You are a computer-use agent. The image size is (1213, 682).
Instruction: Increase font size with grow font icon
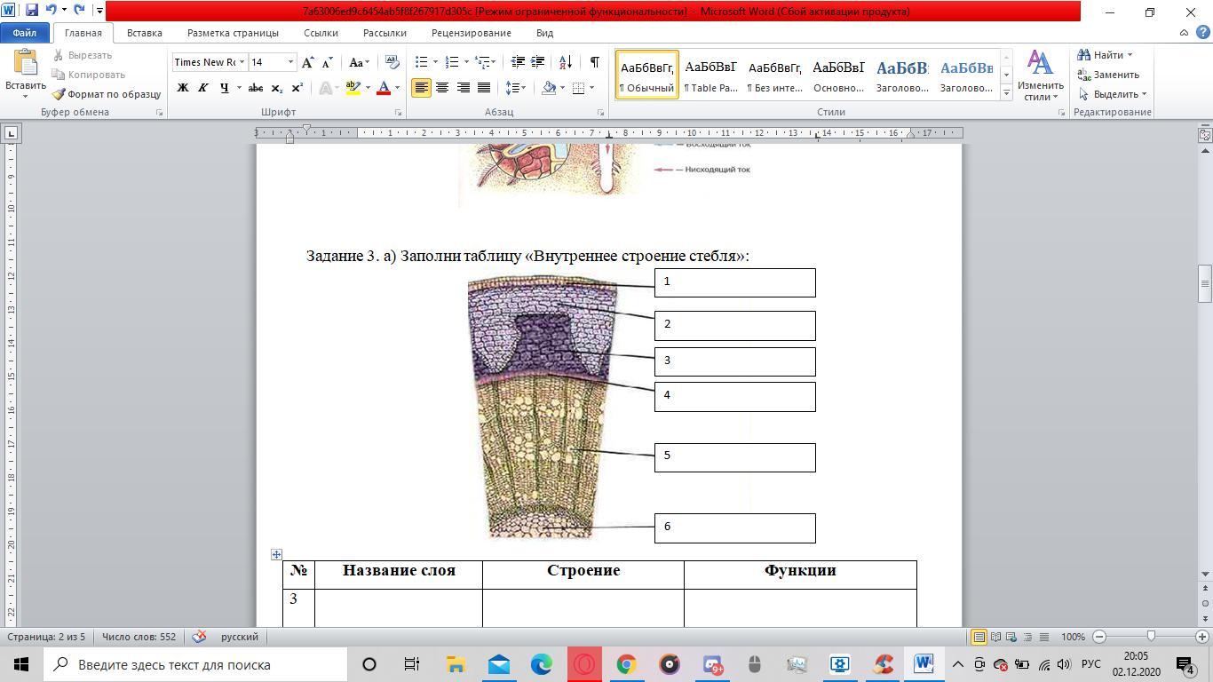click(307, 62)
